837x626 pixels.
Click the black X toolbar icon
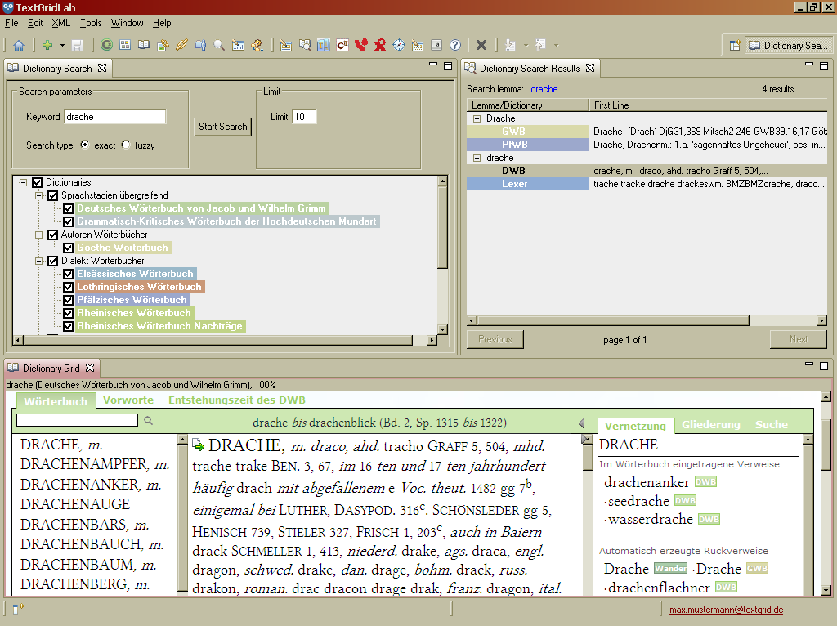click(481, 46)
